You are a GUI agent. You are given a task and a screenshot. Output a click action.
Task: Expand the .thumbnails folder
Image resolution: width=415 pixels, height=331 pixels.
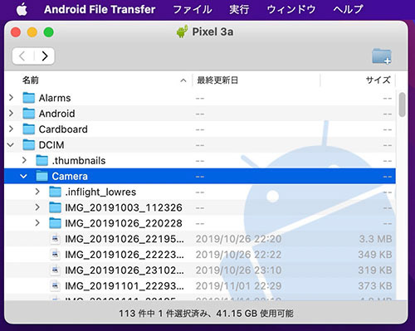(24, 160)
